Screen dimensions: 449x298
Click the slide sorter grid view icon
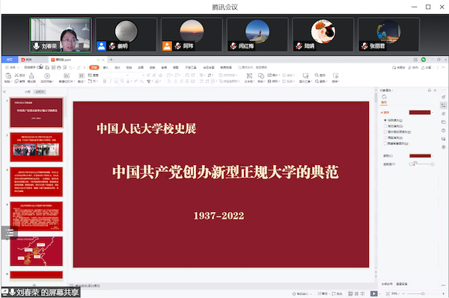coord(356,294)
